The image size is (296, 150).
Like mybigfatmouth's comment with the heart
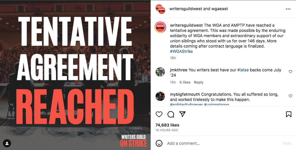tap(290, 96)
